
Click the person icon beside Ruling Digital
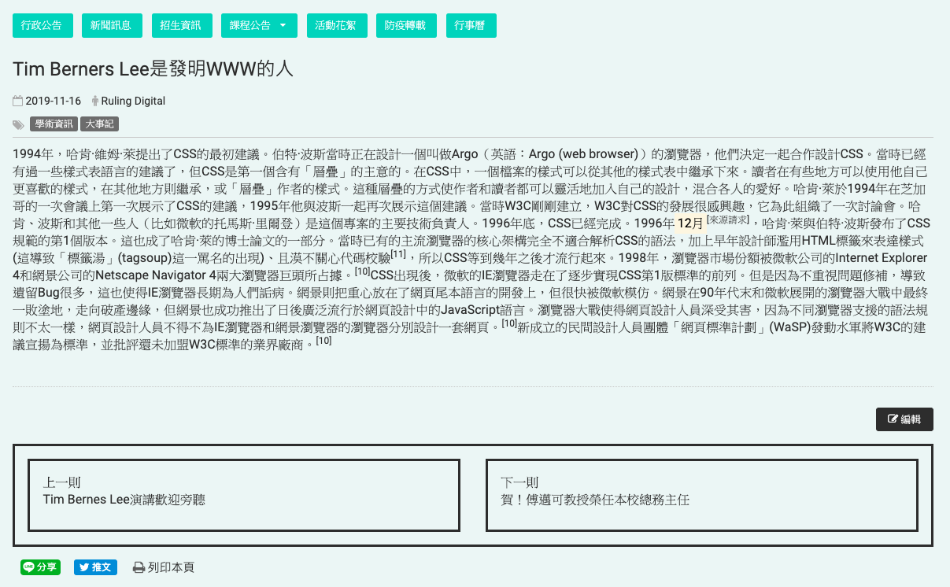coord(95,101)
